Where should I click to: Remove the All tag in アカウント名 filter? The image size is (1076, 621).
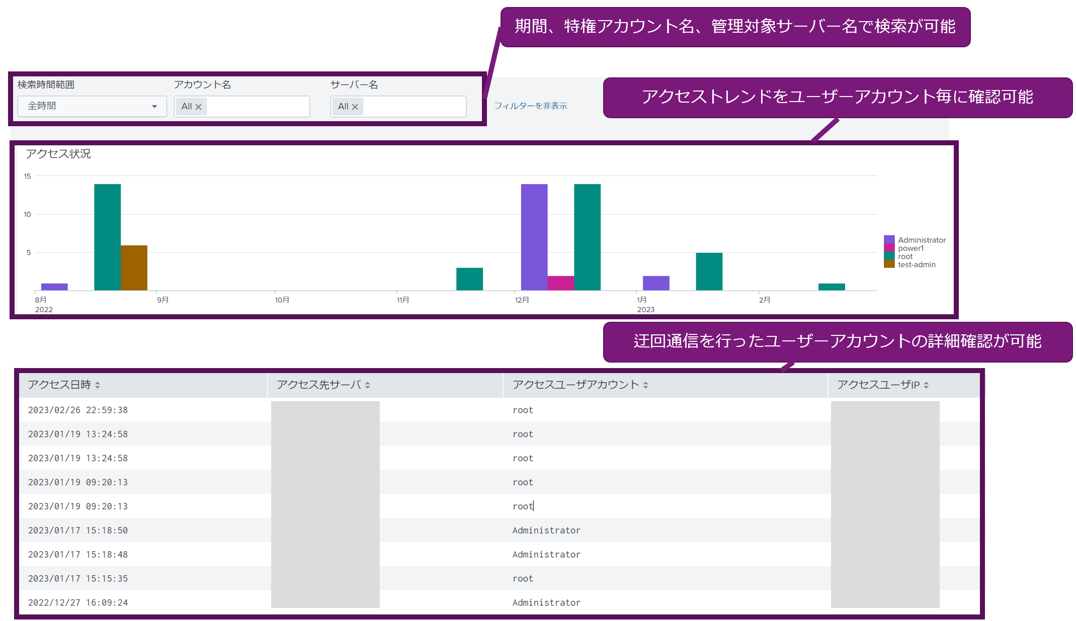tap(199, 107)
